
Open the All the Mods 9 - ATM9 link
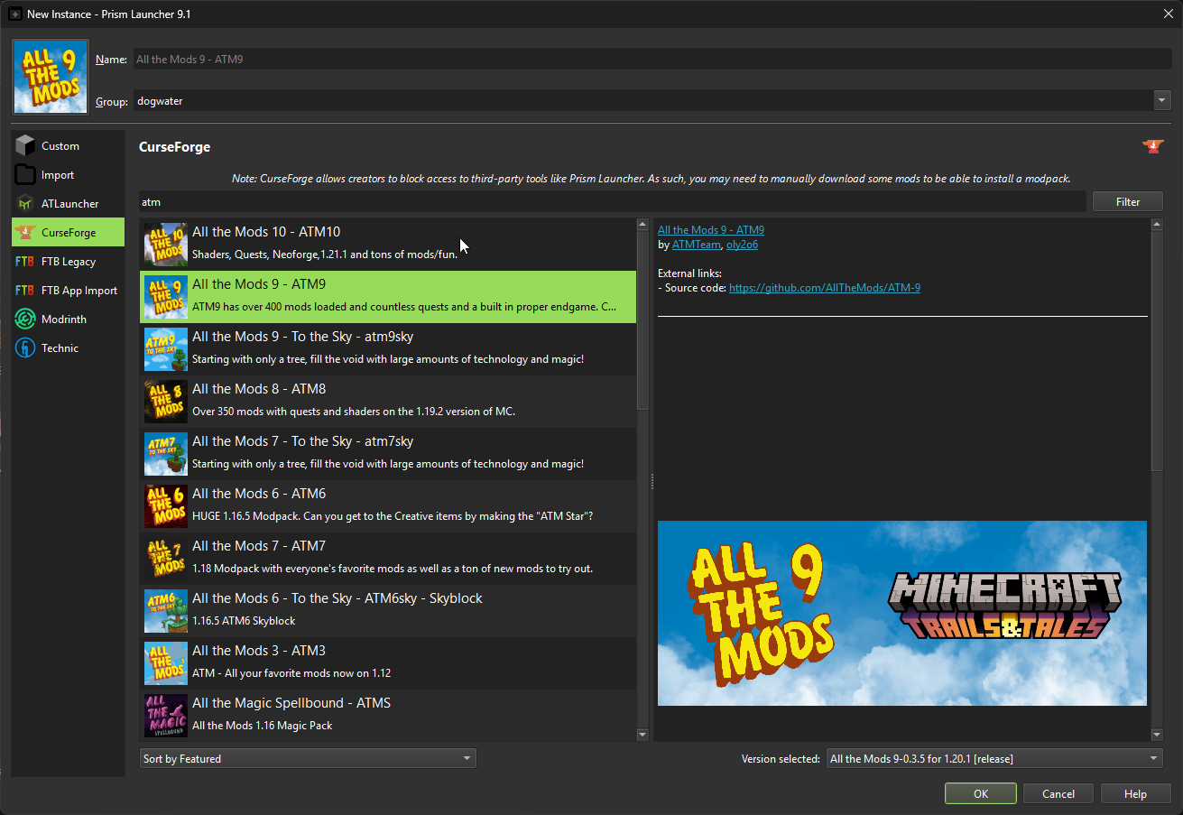pyautogui.click(x=711, y=230)
